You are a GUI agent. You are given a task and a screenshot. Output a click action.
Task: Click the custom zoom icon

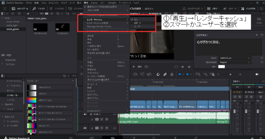[x=212, y=74]
